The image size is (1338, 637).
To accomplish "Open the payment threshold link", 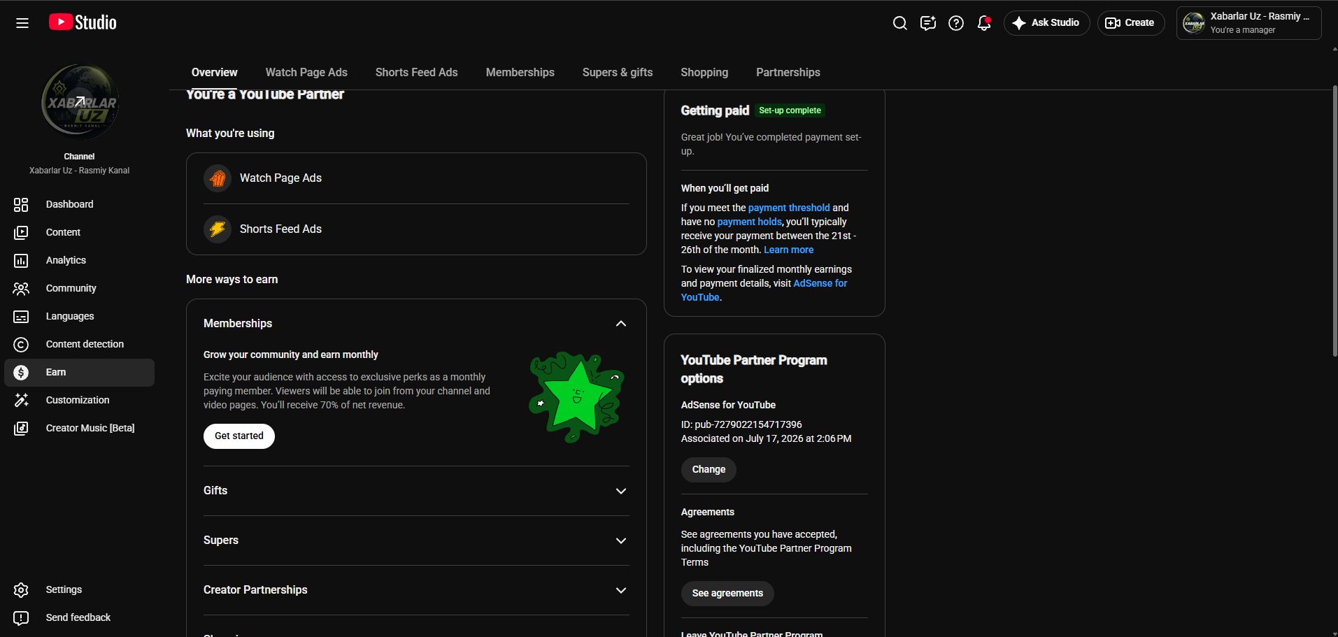I will click(789, 208).
